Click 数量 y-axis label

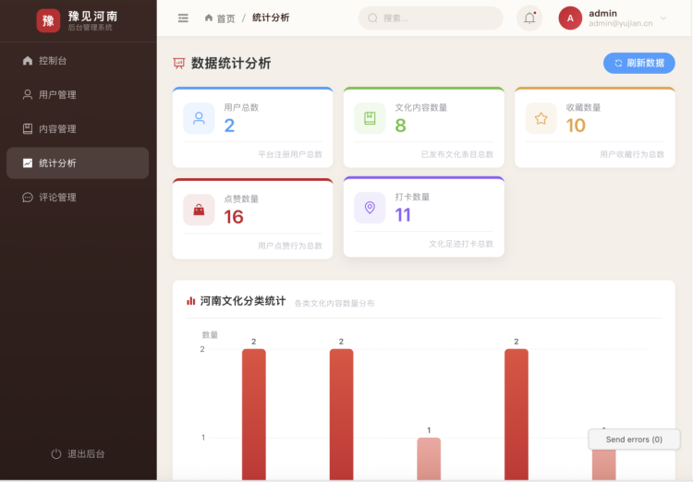click(x=210, y=335)
